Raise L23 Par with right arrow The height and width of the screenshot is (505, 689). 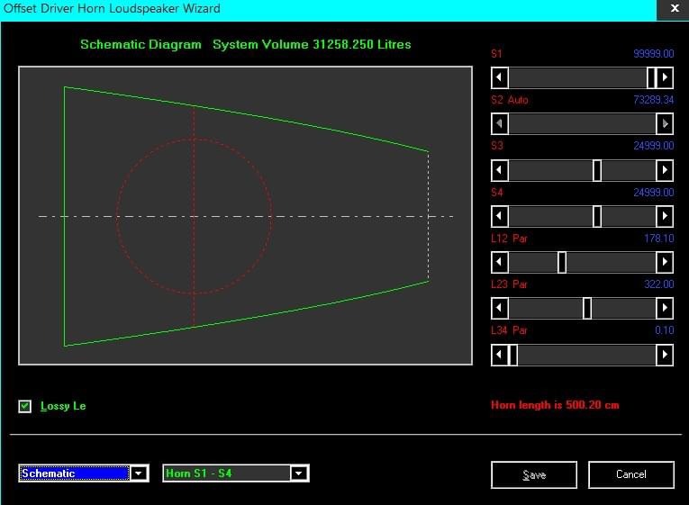click(665, 308)
